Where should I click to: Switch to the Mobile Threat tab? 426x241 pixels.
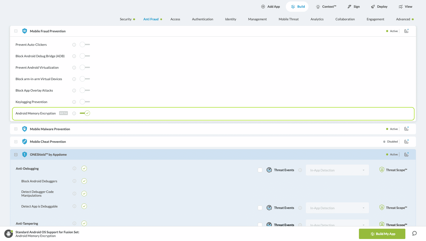click(288, 19)
